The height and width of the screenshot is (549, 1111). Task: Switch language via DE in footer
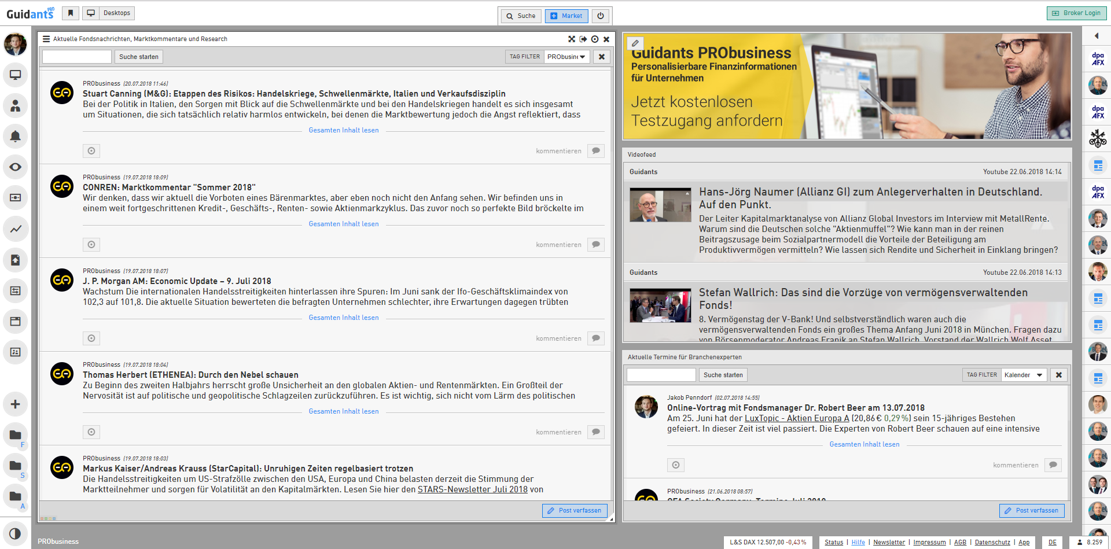click(x=1052, y=542)
